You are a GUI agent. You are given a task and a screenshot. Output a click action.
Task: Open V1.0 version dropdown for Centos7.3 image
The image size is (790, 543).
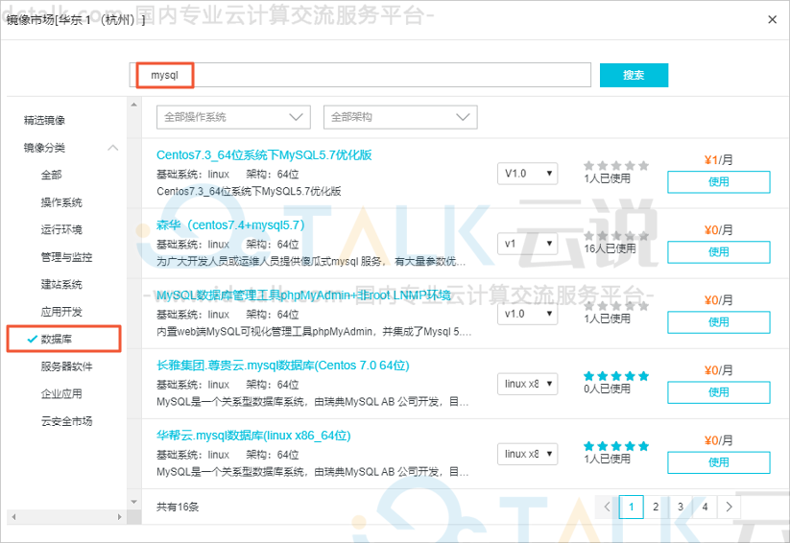pos(528,174)
